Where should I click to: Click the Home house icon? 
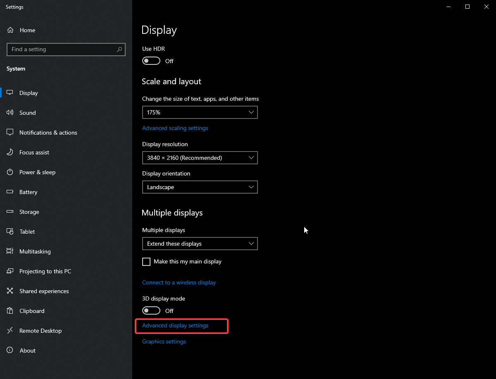click(10, 30)
